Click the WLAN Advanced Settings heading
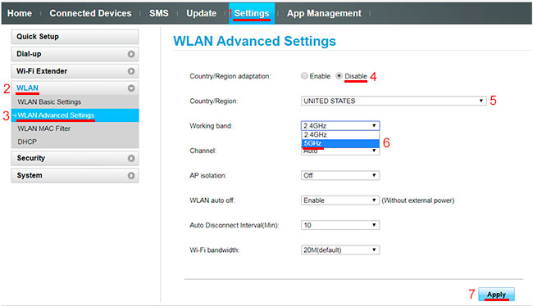Screen dimensions: 533x306 [254, 41]
